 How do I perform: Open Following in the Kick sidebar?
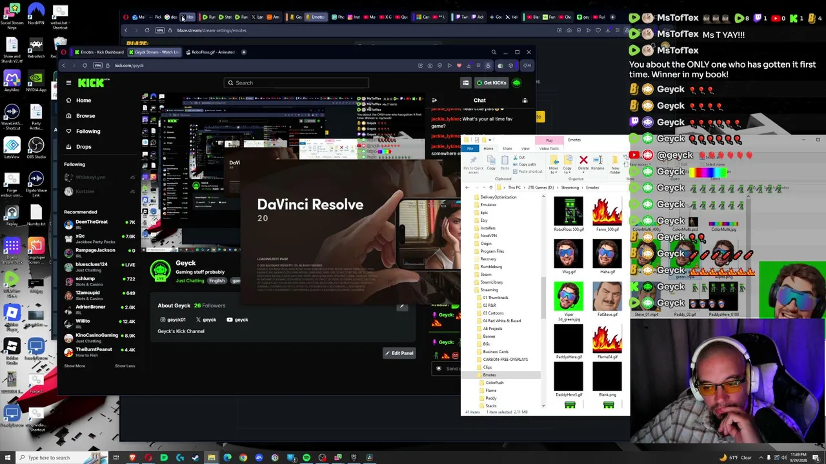tap(88, 131)
